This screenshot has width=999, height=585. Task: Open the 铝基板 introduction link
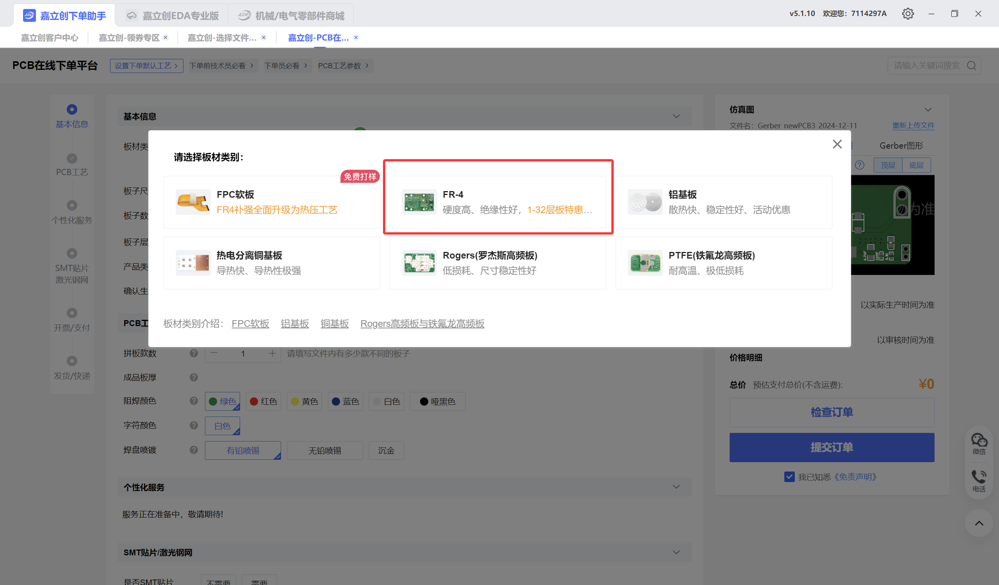point(294,324)
